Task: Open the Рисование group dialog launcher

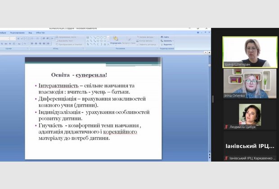Action: 157,49
